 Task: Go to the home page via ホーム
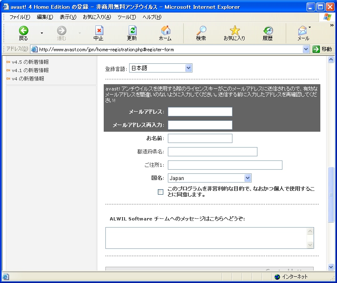coord(165,33)
